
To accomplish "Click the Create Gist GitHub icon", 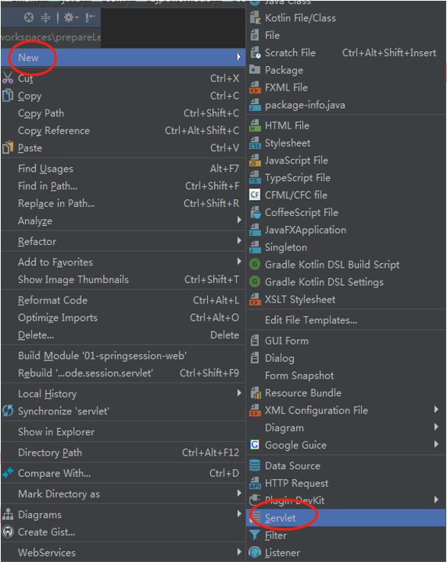I will (x=8, y=532).
